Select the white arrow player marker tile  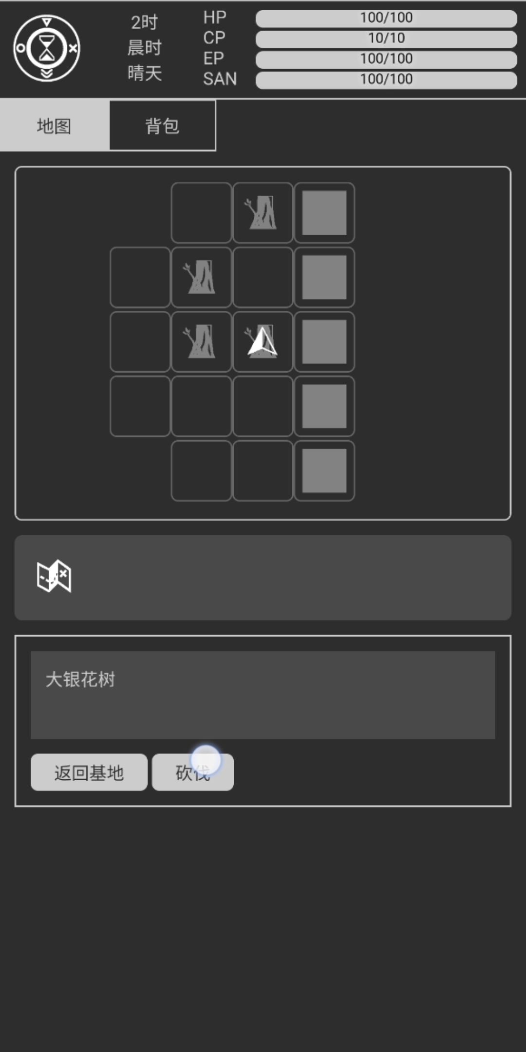(x=263, y=342)
